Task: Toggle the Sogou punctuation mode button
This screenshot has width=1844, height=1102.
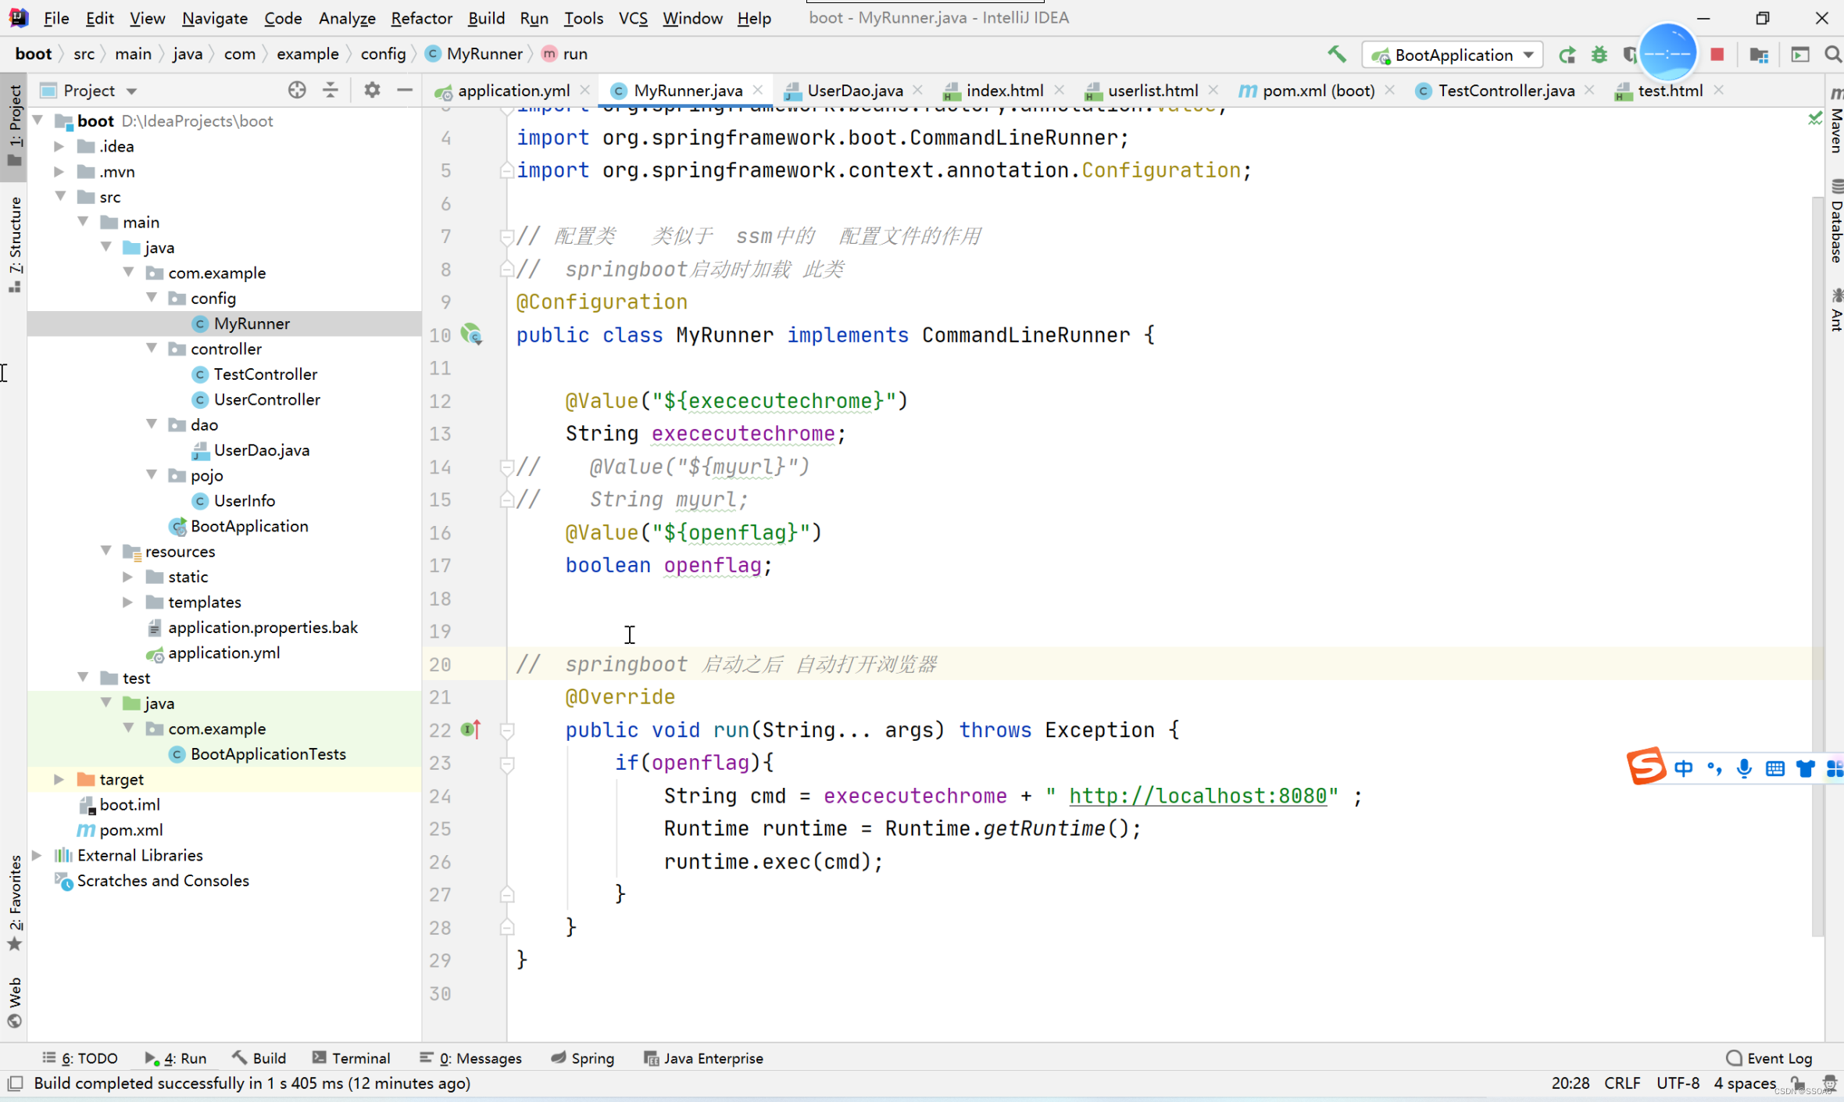Action: (1714, 768)
